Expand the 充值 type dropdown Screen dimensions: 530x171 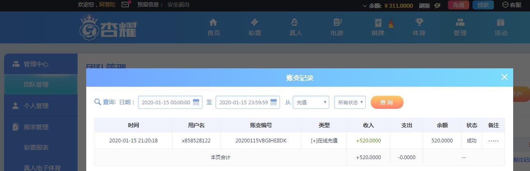click(x=311, y=102)
